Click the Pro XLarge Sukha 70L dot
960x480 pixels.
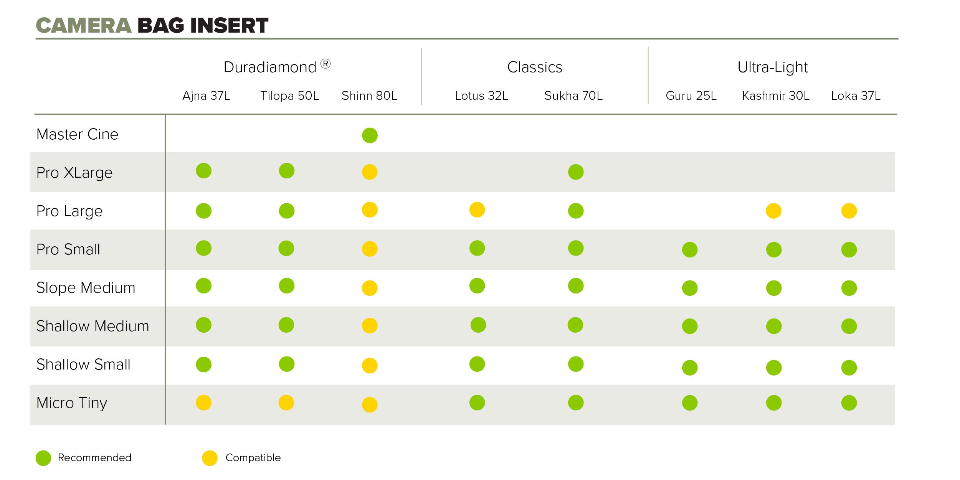[x=576, y=172]
